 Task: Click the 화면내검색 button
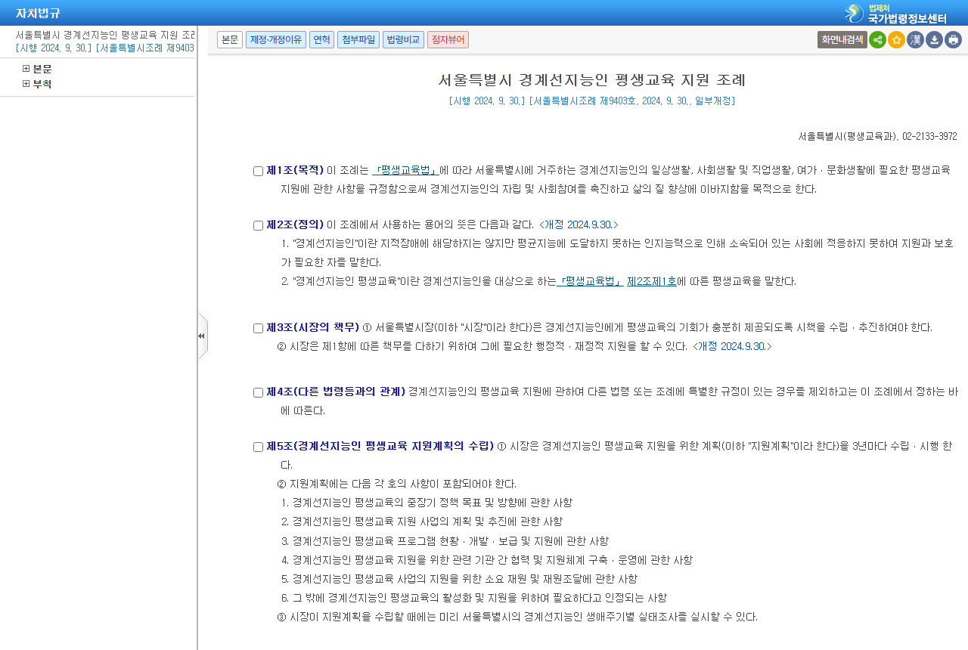[x=842, y=40]
